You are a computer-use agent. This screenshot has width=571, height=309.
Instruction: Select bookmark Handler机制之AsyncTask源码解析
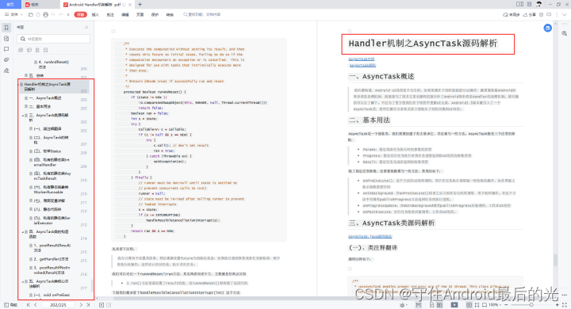coord(54,86)
